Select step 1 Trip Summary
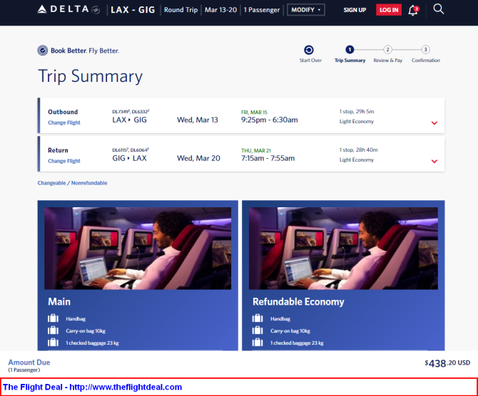 pyautogui.click(x=350, y=54)
